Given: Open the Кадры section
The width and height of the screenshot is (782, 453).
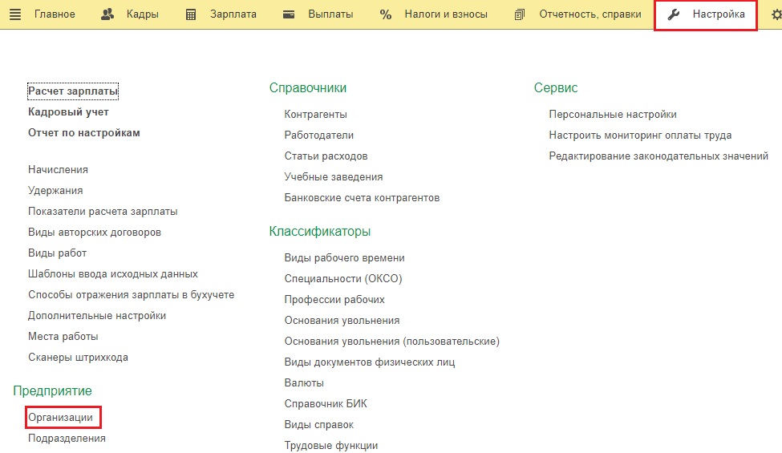Looking at the screenshot, I should click(x=143, y=14).
